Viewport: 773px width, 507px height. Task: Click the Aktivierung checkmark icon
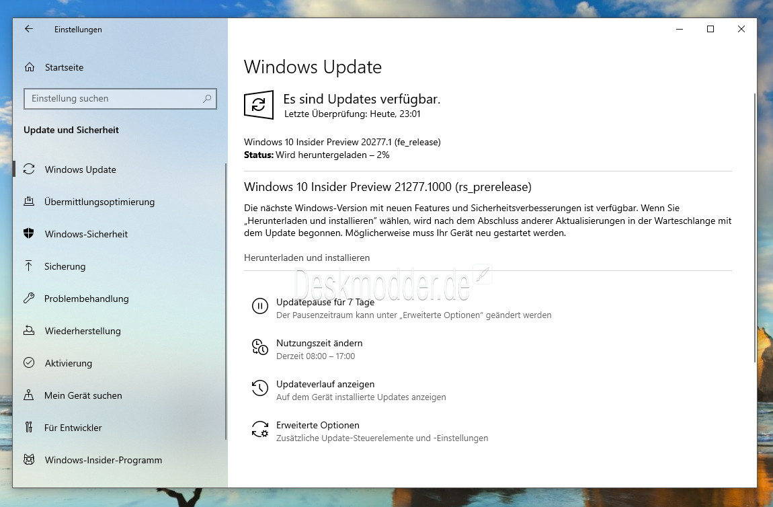29,363
